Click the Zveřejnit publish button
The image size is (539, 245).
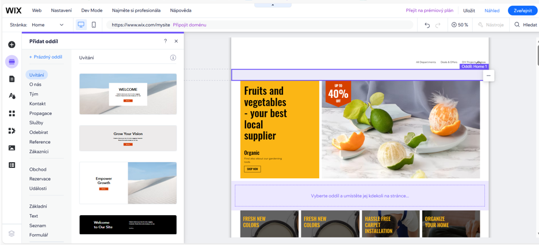(x=522, y=10)
